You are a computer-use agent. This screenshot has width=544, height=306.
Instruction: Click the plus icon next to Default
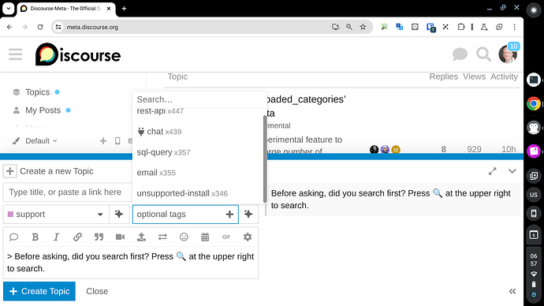tap(103, 141)
